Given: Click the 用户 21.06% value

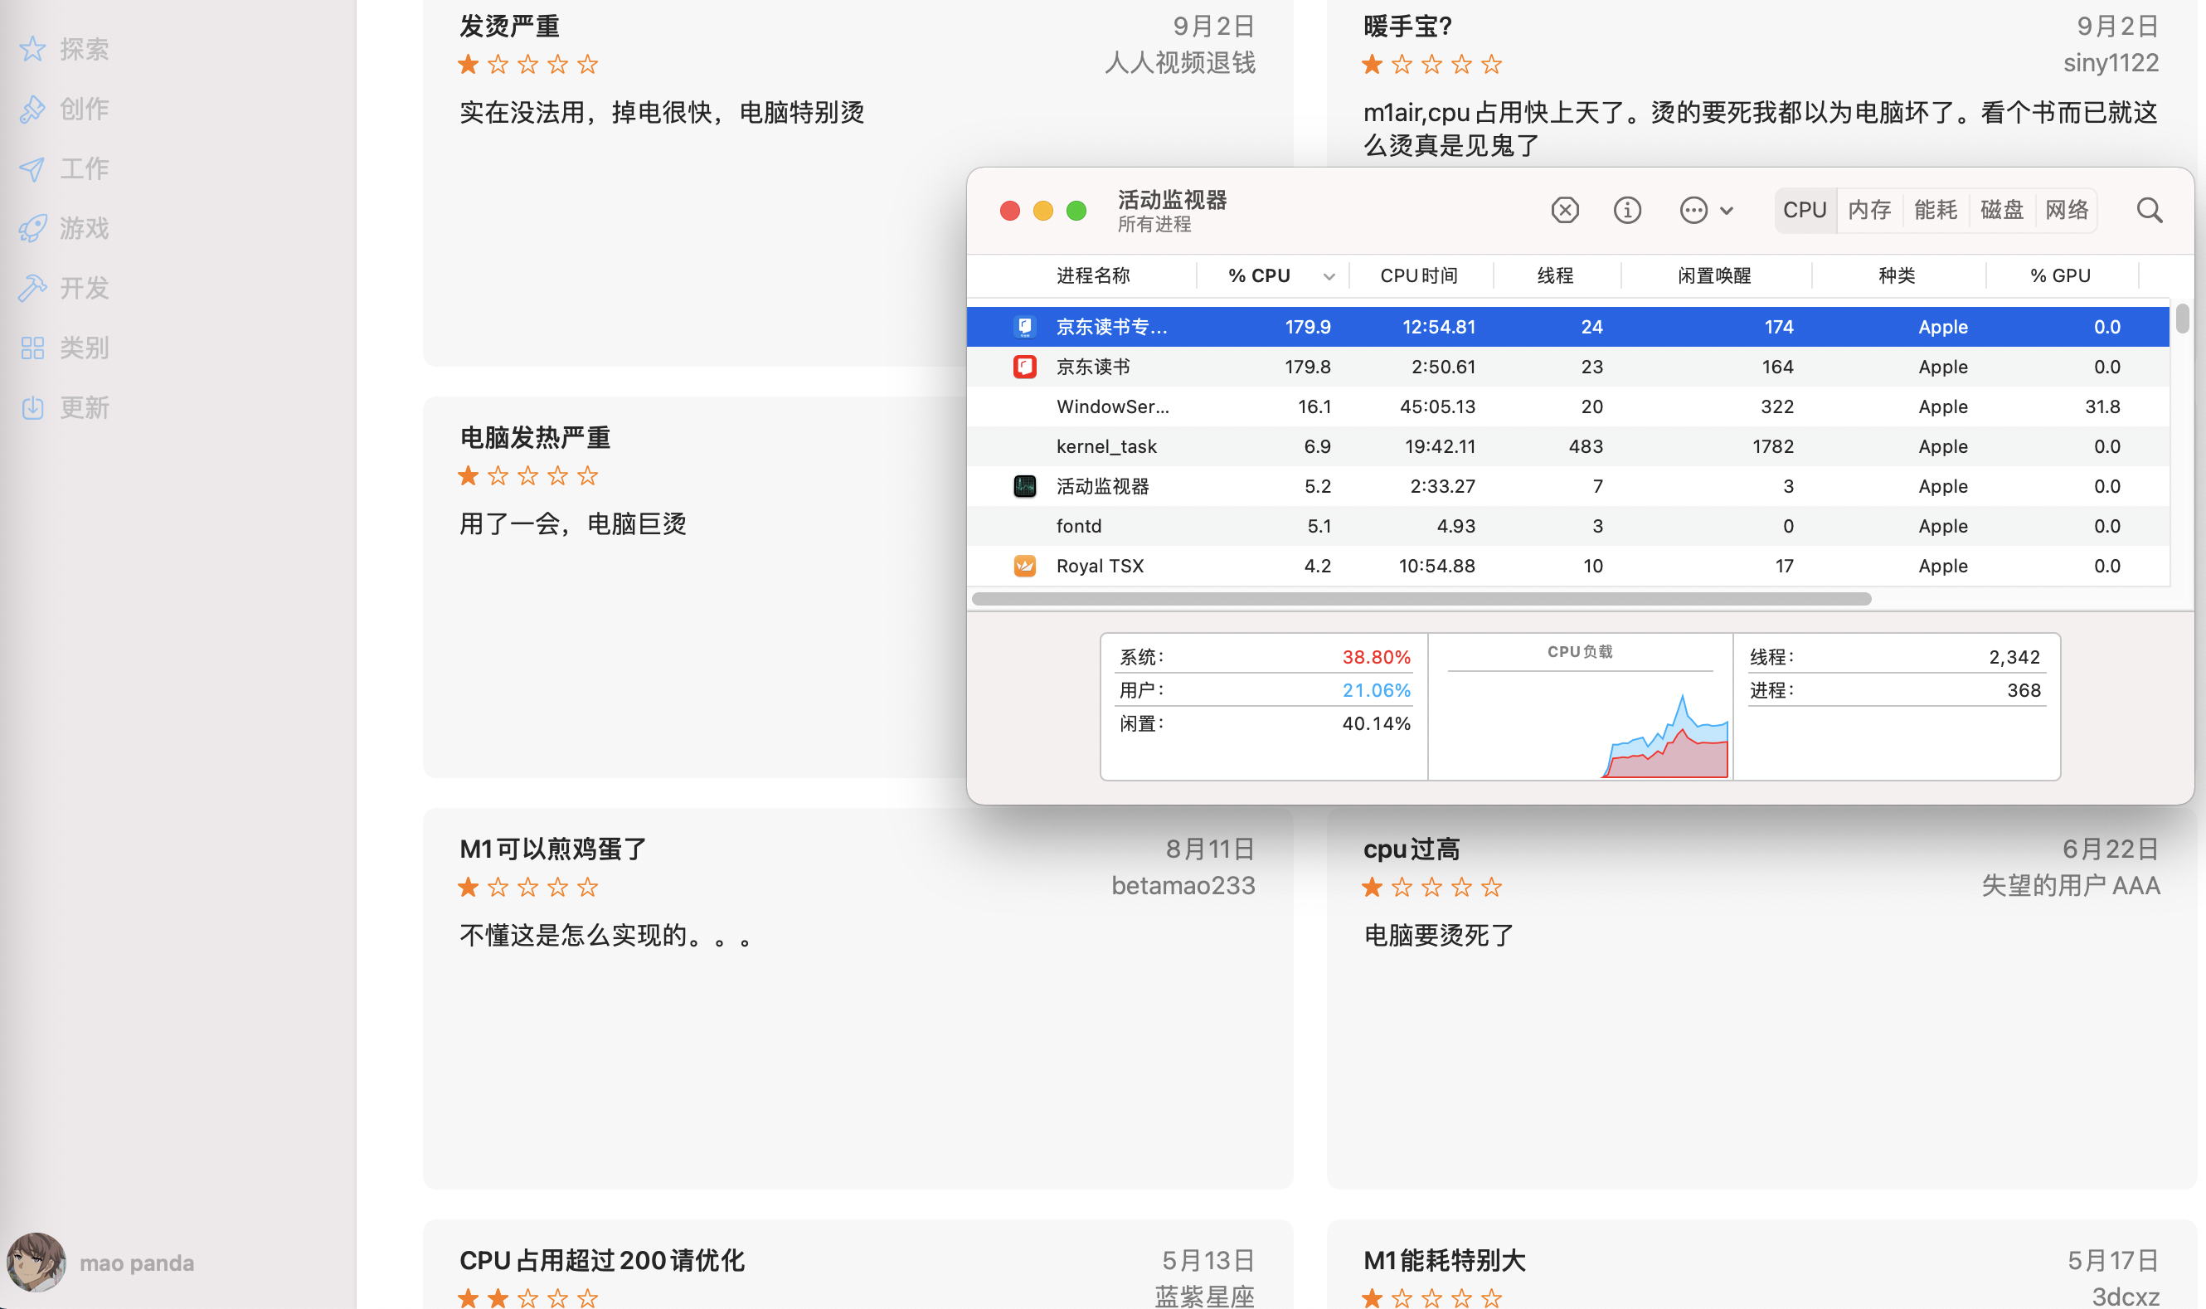Looking at the screenshot, I should tap(1376, 691).
